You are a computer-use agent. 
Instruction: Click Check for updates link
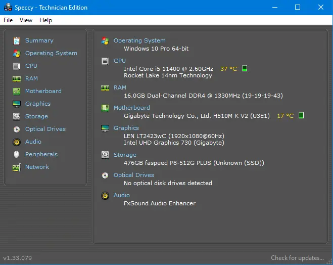point(297,258)
